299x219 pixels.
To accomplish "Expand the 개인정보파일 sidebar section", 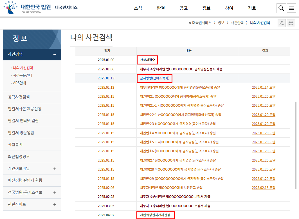I will pyautogui.click(x=55, y=169).
